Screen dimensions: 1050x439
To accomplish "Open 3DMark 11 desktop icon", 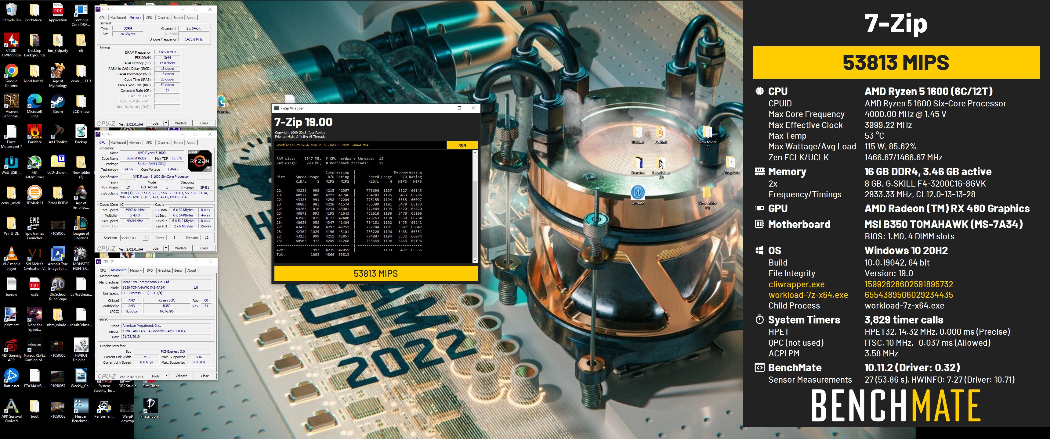I will 35,195.
